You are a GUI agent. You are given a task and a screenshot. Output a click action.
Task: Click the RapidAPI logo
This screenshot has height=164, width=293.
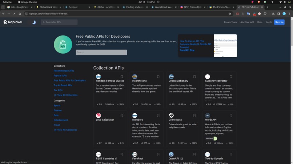tap(13, 22)
